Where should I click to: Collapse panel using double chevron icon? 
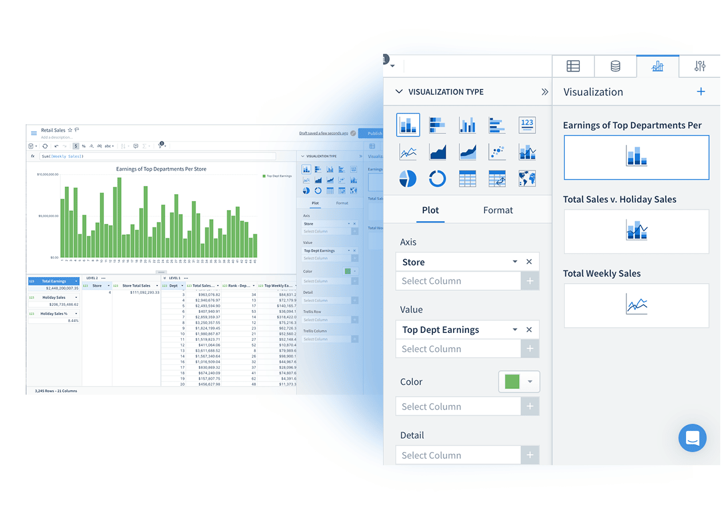544,92
